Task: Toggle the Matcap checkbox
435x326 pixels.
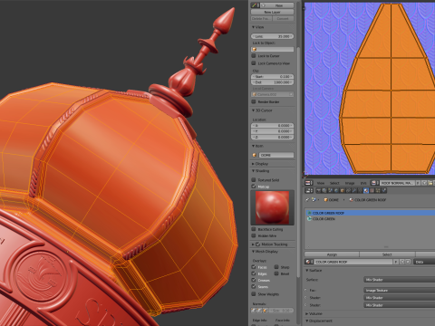Action: coord(254,187)
